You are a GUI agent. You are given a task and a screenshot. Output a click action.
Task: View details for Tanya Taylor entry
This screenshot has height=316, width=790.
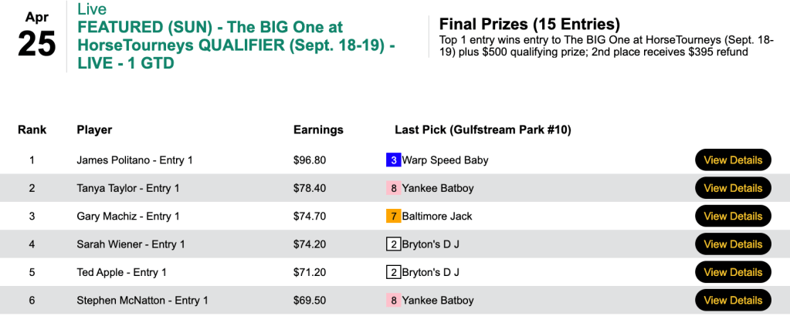coord(733,188)
